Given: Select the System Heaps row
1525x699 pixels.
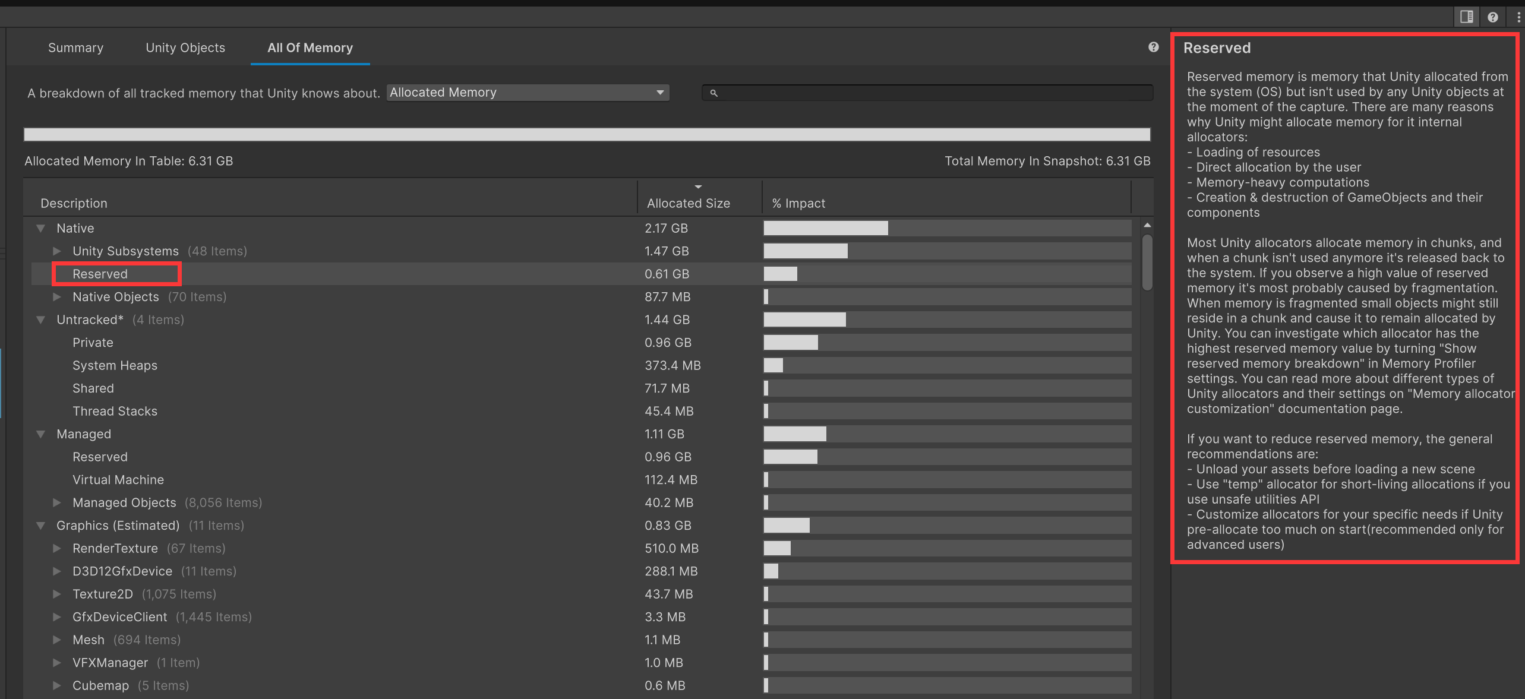Looking at the screenshot, I should point(115,366).
